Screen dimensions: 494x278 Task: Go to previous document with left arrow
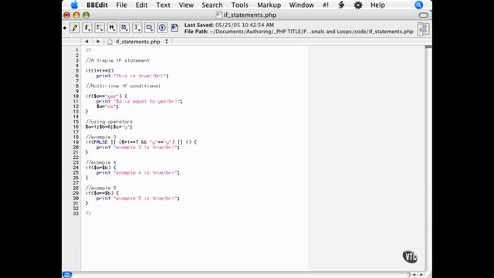click(x=86, y=41)
